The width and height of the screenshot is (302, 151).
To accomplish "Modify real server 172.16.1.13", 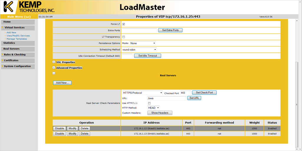I will pyautogui.click(x=73, y=134).
